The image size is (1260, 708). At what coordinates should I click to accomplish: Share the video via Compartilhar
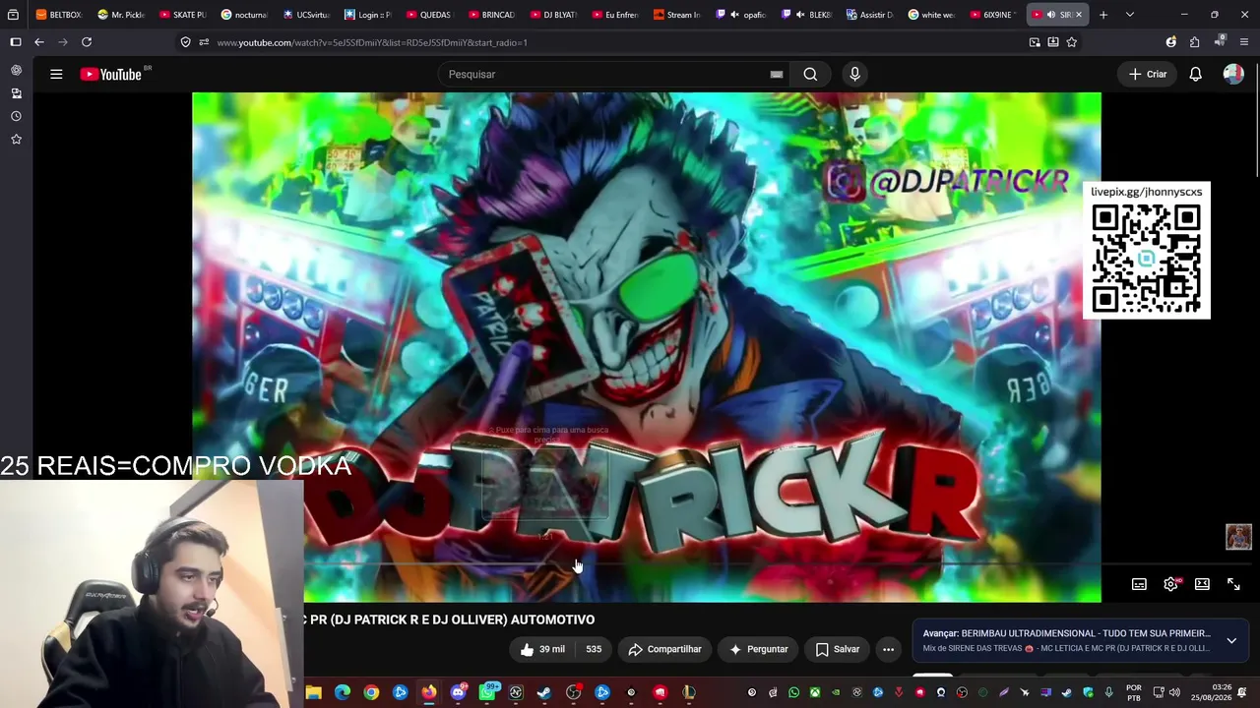click(x=665, y=649)
